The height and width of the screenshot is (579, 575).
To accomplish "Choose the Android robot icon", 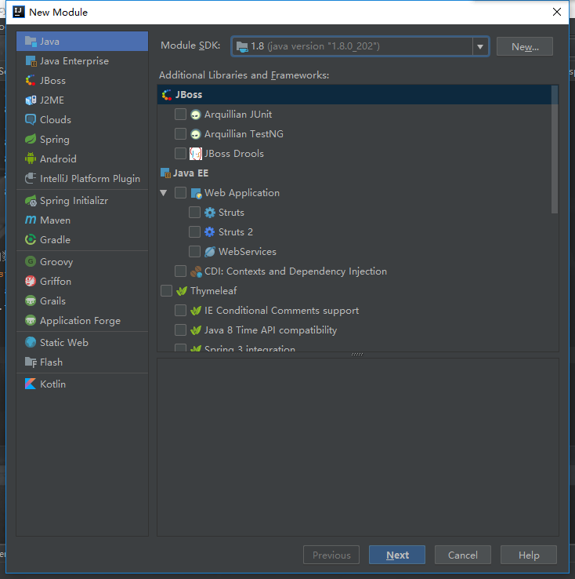I will (x=31, y=158).
